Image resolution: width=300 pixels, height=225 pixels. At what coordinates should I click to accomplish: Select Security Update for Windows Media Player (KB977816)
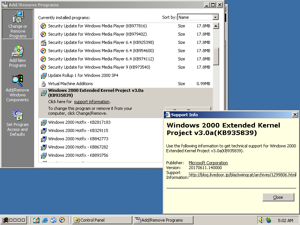pyautogui.click(x=126, y=26)
